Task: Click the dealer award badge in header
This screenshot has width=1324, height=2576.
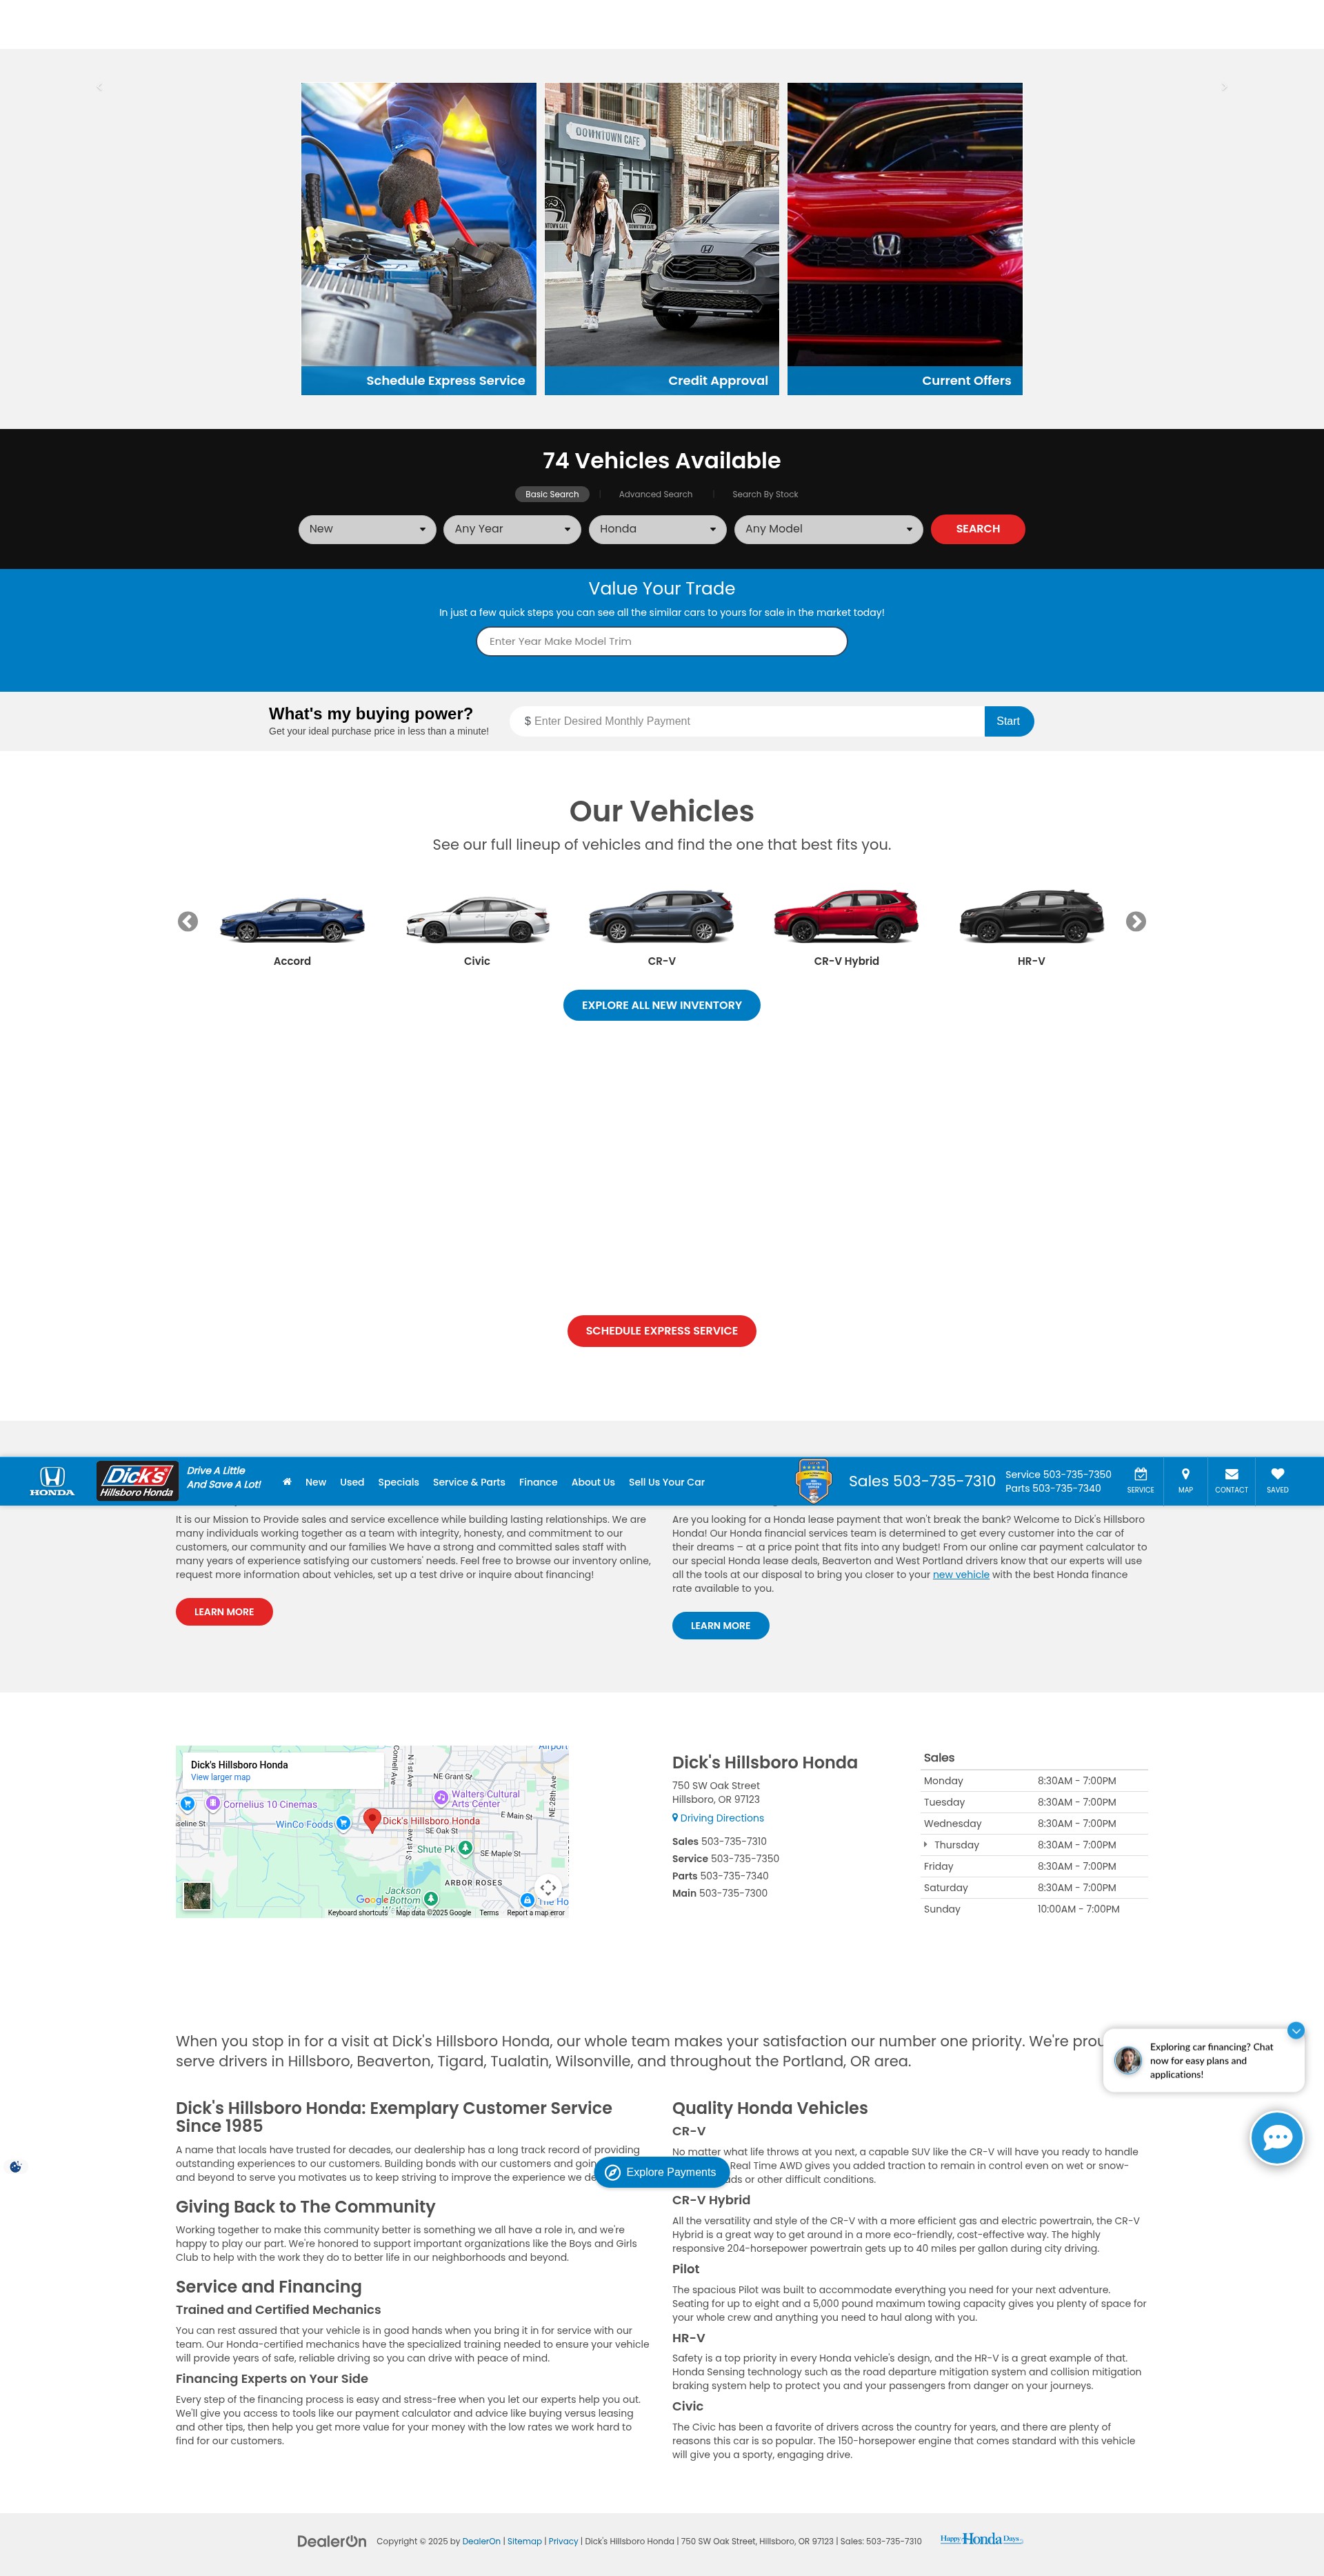Action: pyautogui.click(x=813, y=1481)
